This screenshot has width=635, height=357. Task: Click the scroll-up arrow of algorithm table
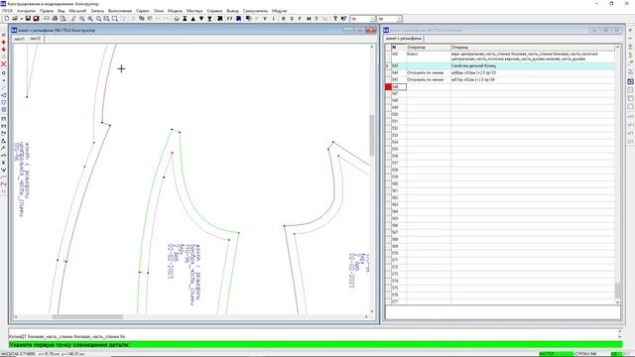pyautogui.click(x=617, y=48)
